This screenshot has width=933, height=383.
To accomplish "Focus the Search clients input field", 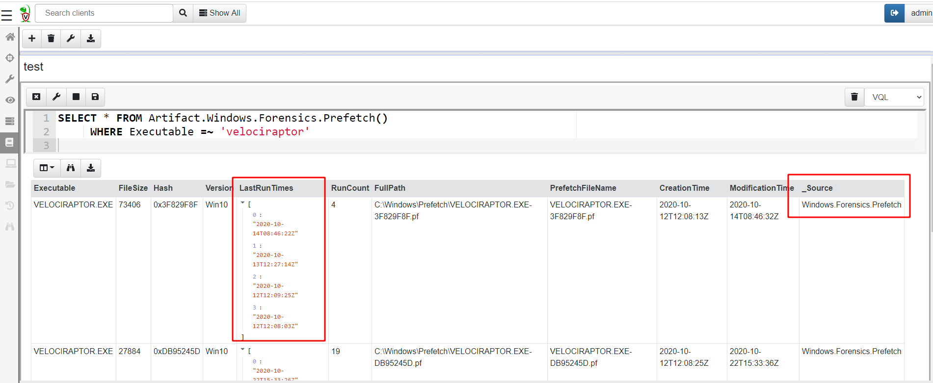I will 104,13.
